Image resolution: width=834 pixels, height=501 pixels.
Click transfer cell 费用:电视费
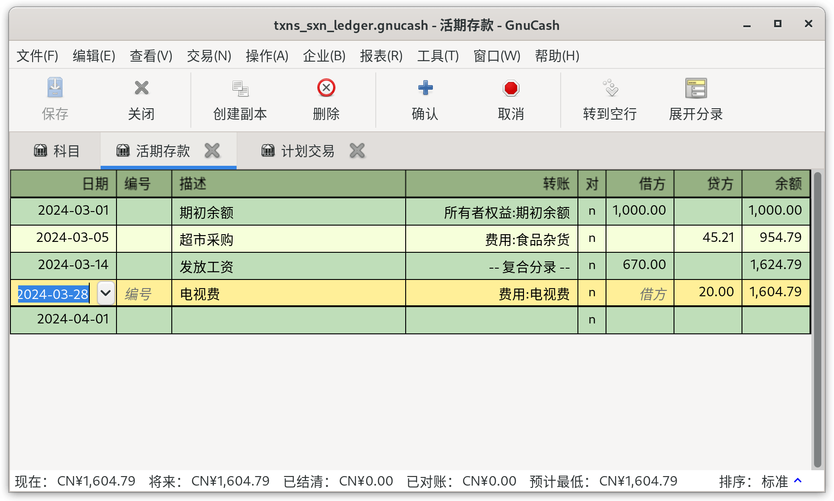[x=492, y=293]
